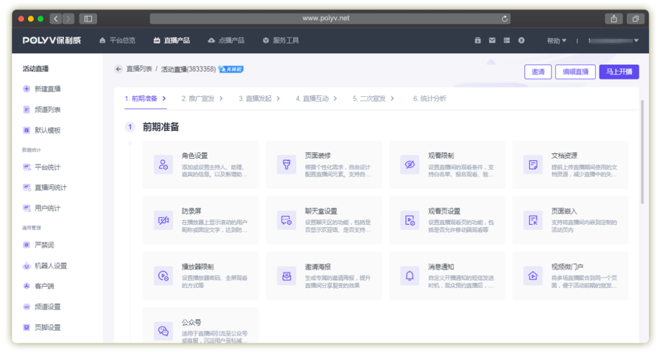Click the browser address bar showing www.polyv.net
The height and width of the screenshot is (352, 658).
[329, 18]
